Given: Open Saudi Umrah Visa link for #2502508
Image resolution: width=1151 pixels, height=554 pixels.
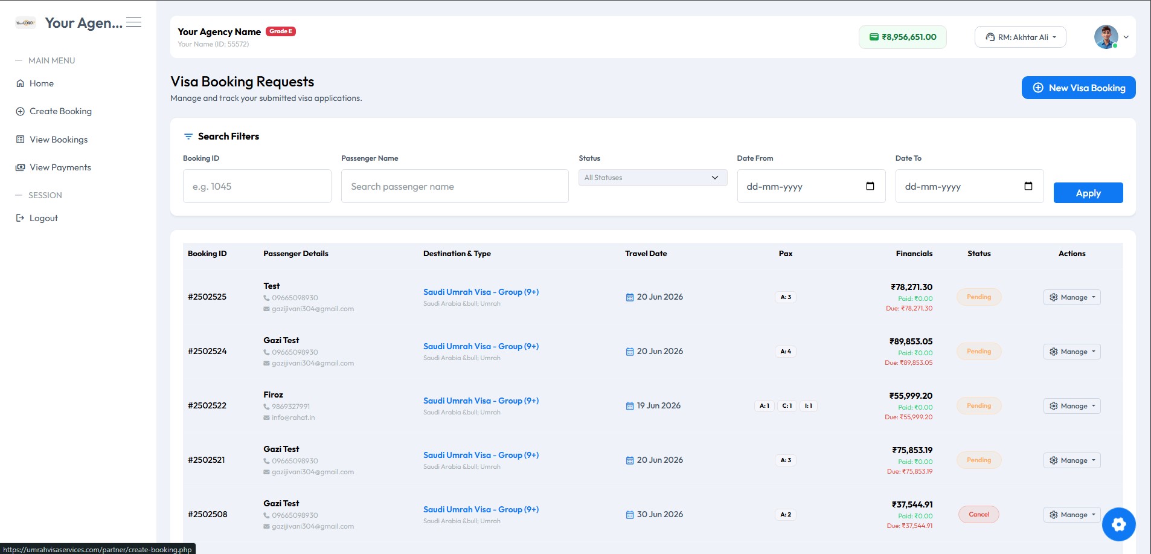Looking at the screenshot, I should tap(481, 509).
